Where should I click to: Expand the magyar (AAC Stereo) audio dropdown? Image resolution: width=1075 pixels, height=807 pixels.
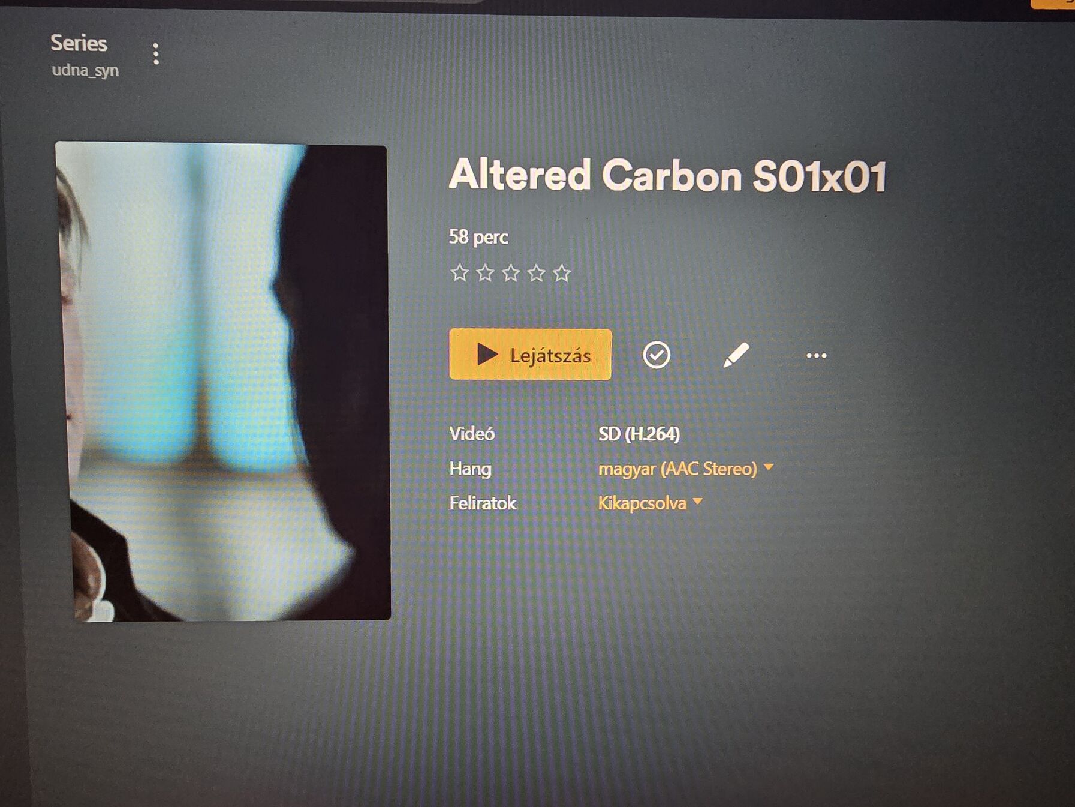(686, 469)
